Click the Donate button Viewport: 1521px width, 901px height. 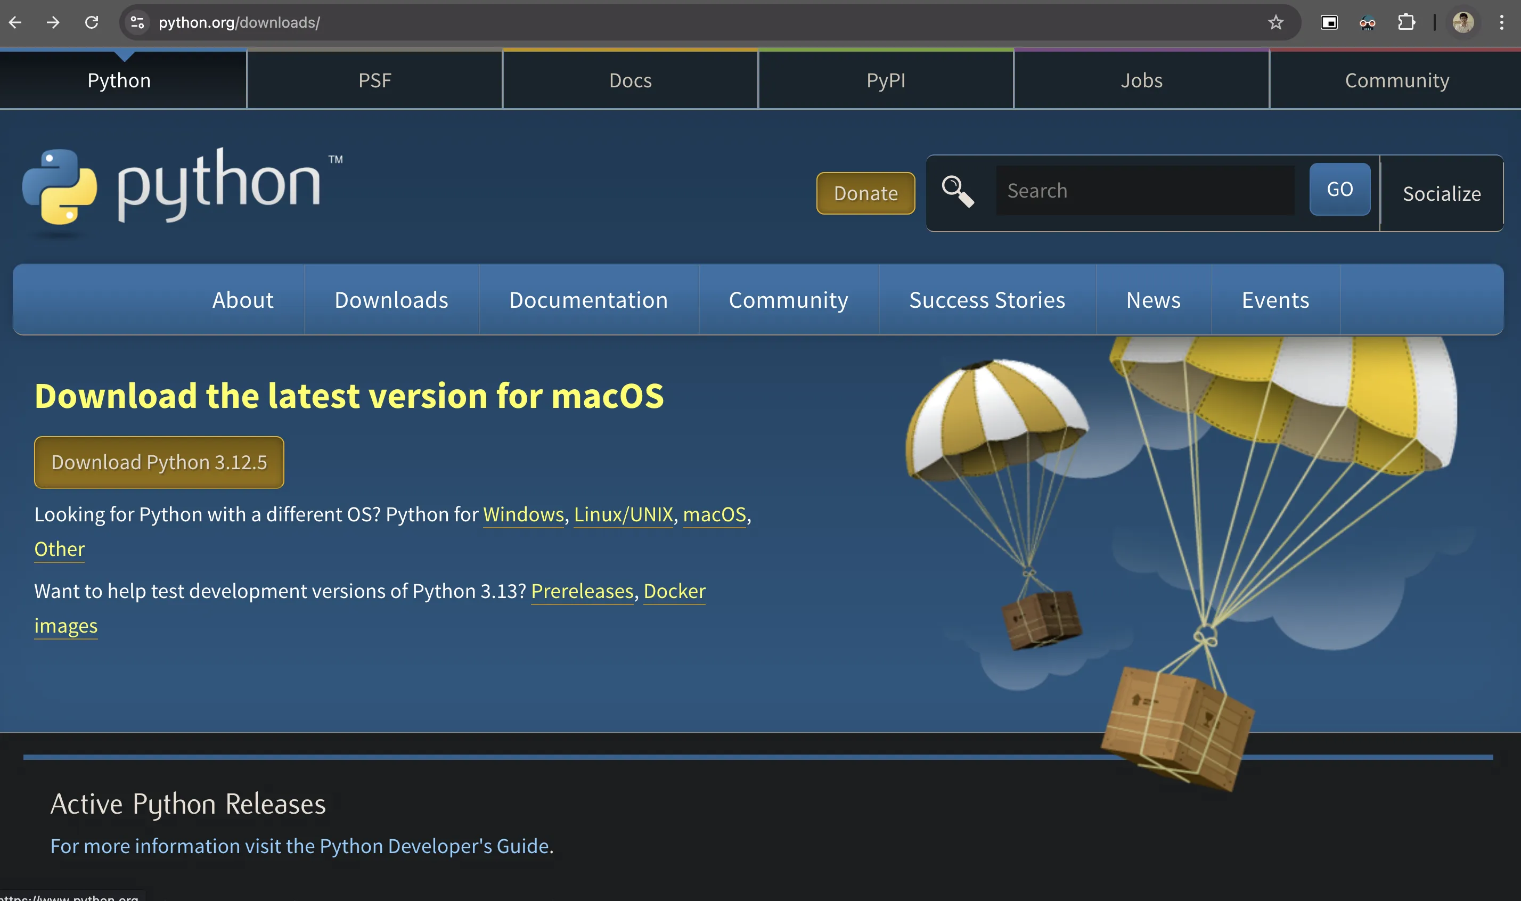pos(865,193)
